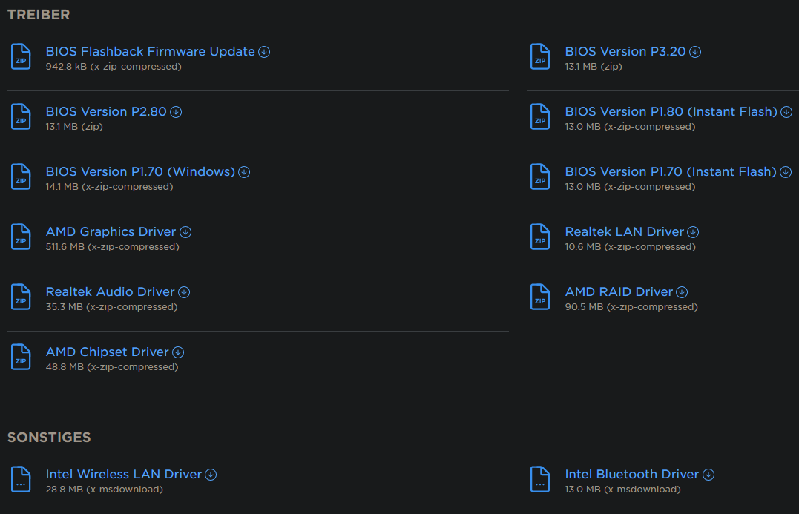Screen dimensions: 799x514
Task: Click download arrow beside BIOS Version P1.80 (Instant Flash)
Action: tap(786, 112)
